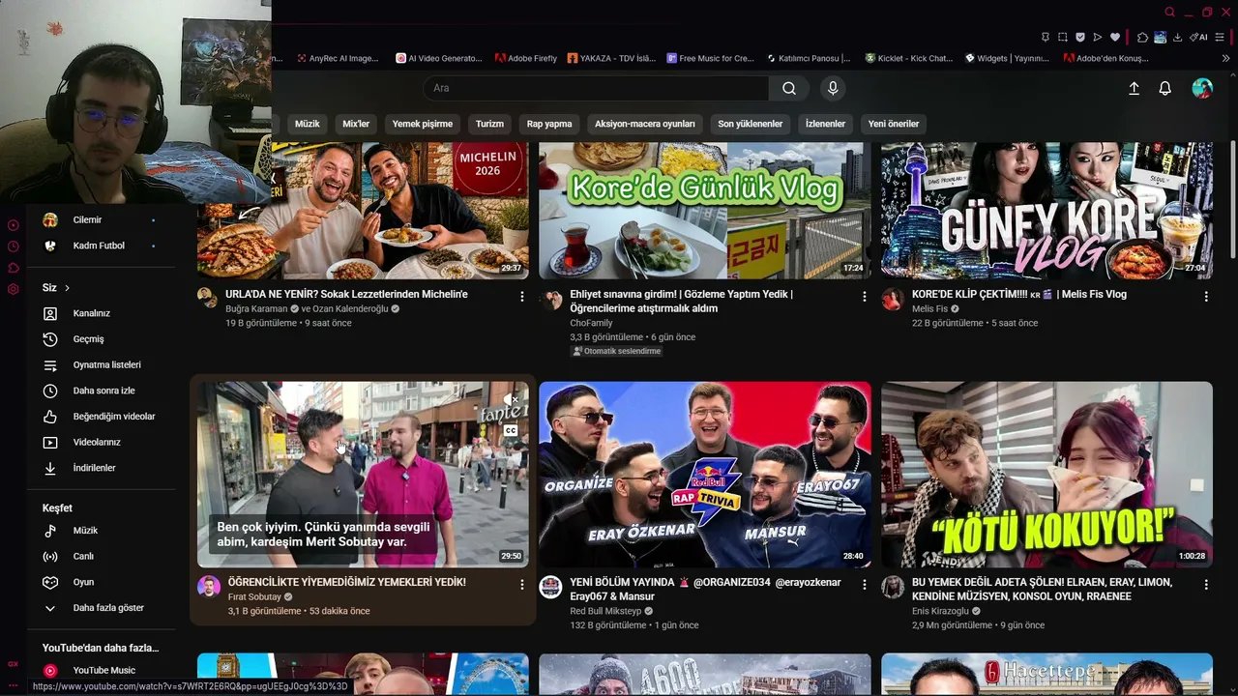
Task: Select the Aksiyon-macera oyunları chip
Action: (x=645, y=124)
